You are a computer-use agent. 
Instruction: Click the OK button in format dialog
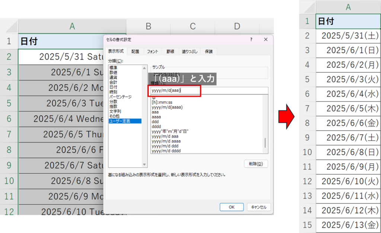231,207
